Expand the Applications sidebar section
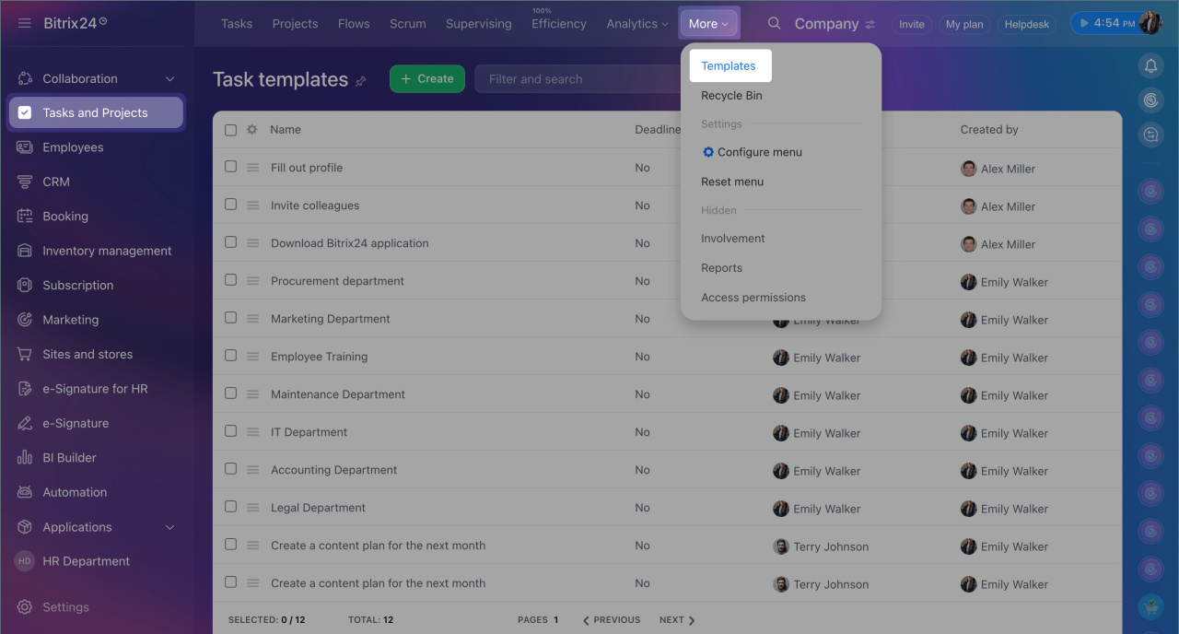The width and height of the screenshot is (1179, 634). pyautogui.click(x=169, y=527)
